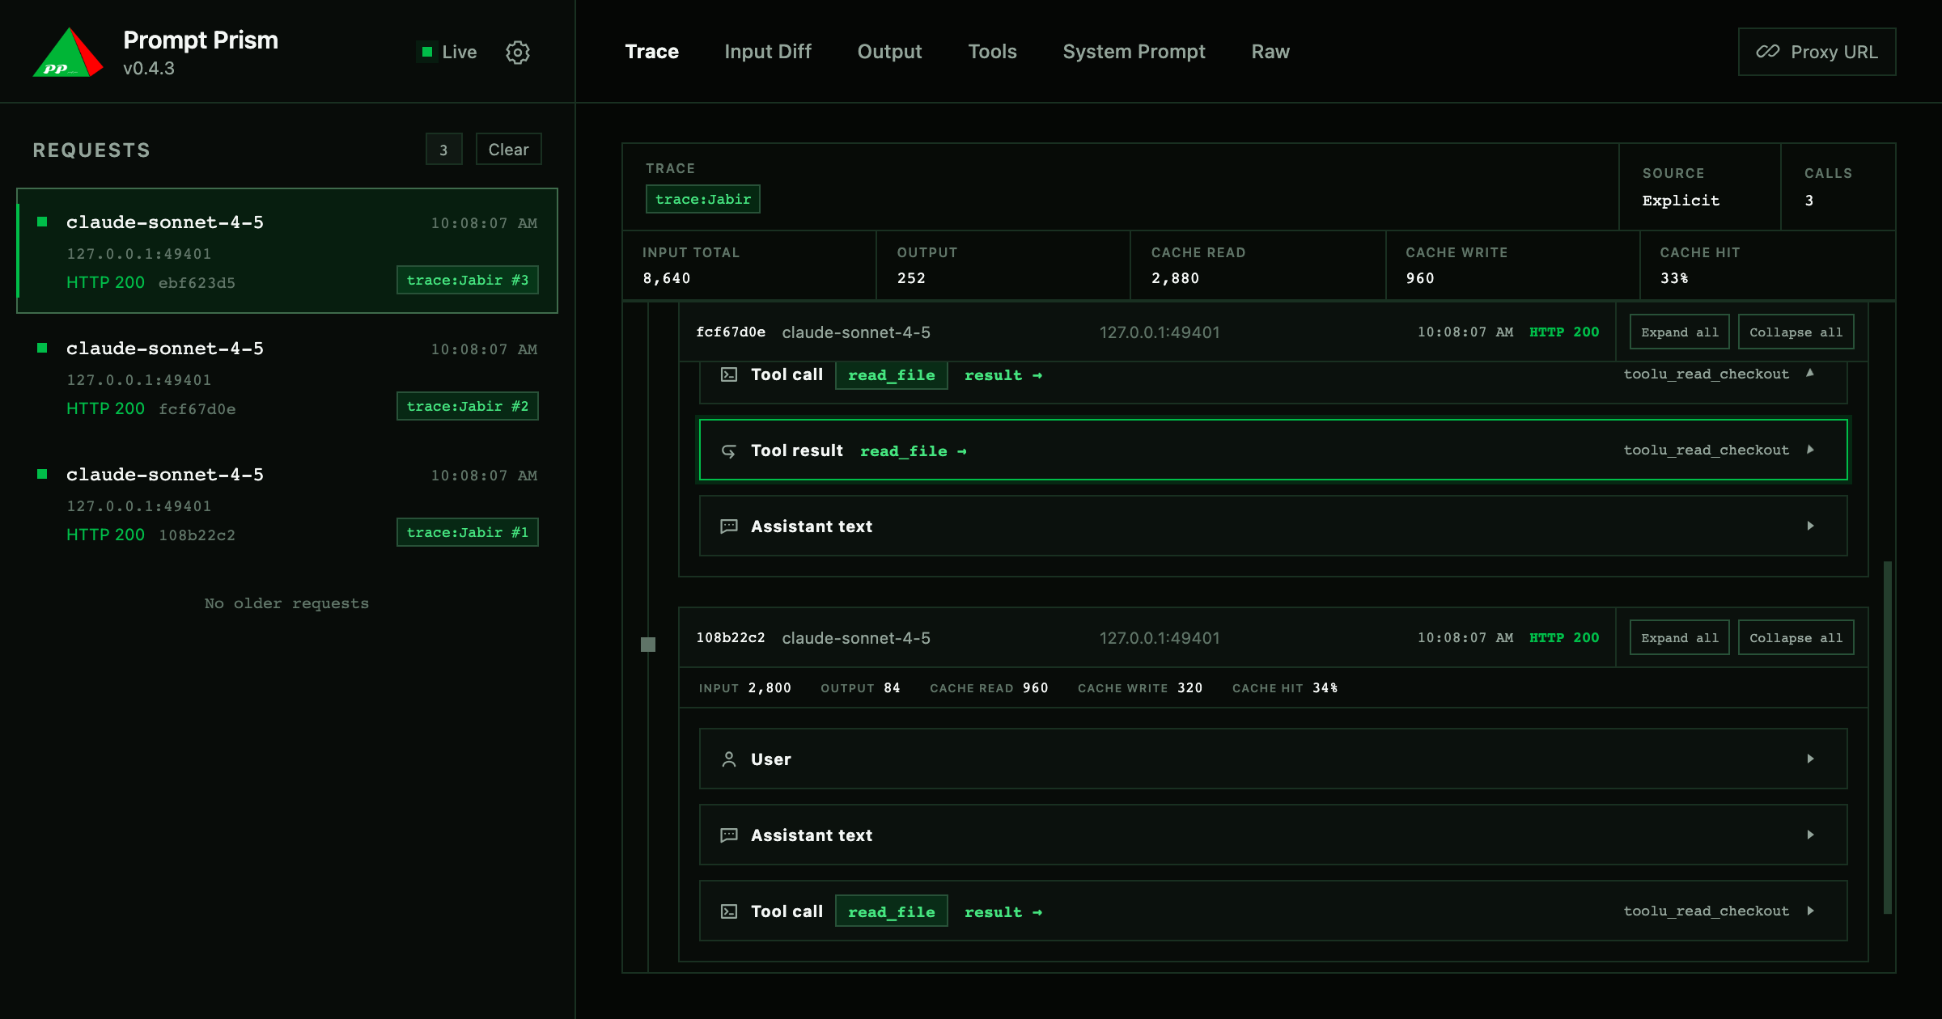
Task: Click the Cache Hit 34% stat
Action: 1285,688
